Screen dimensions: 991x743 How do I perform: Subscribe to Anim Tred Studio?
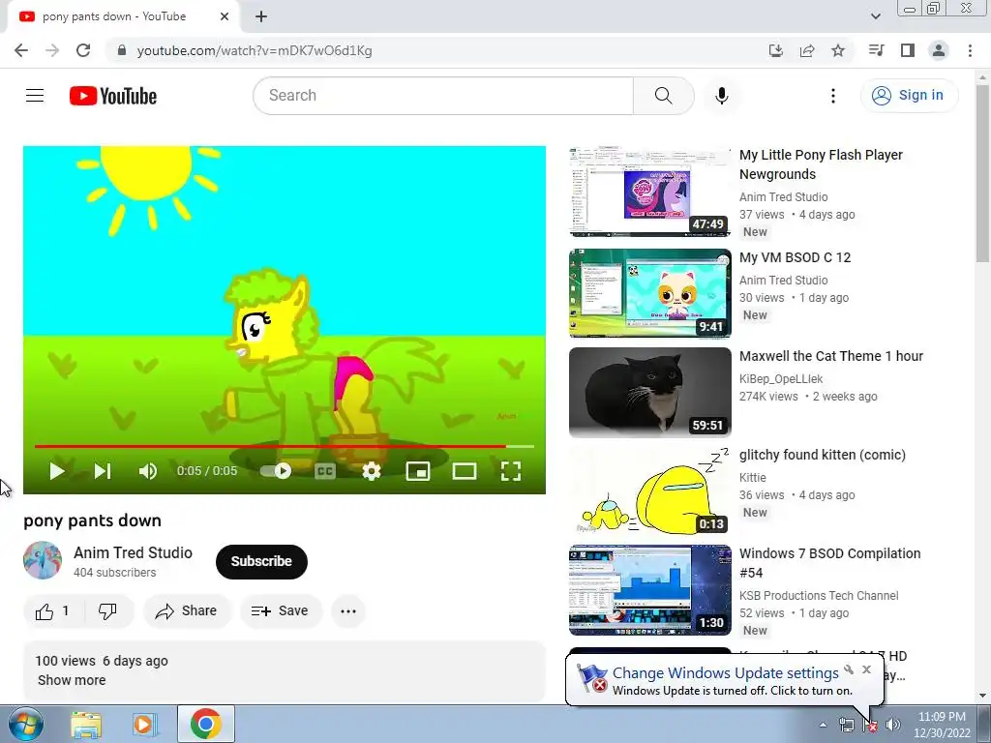pos(261,562)
